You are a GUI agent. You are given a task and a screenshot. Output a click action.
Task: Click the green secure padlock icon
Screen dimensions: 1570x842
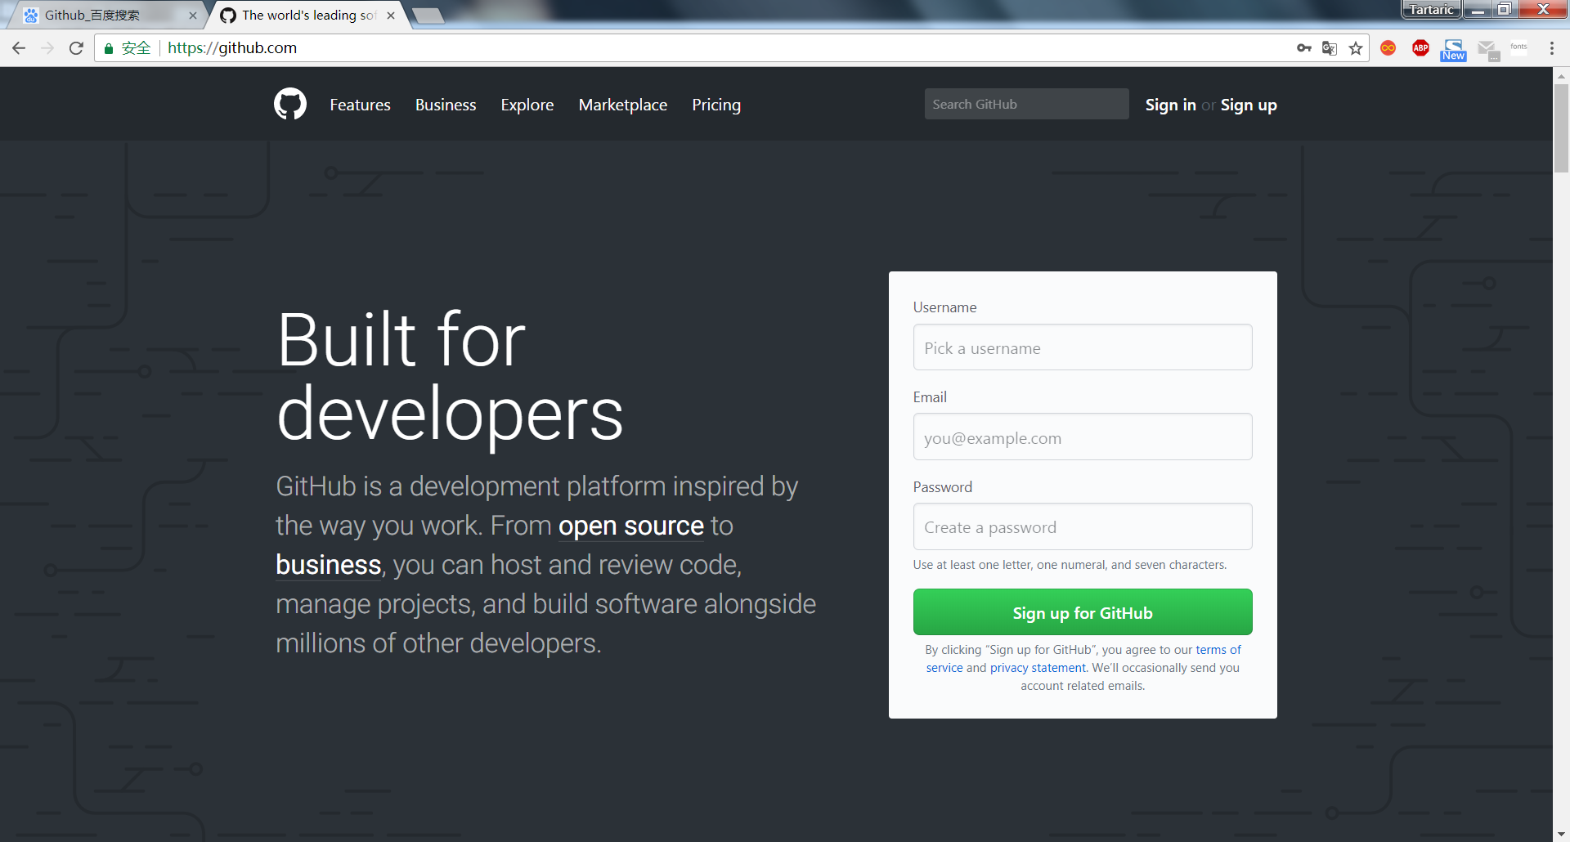click(x=109, y=48)
